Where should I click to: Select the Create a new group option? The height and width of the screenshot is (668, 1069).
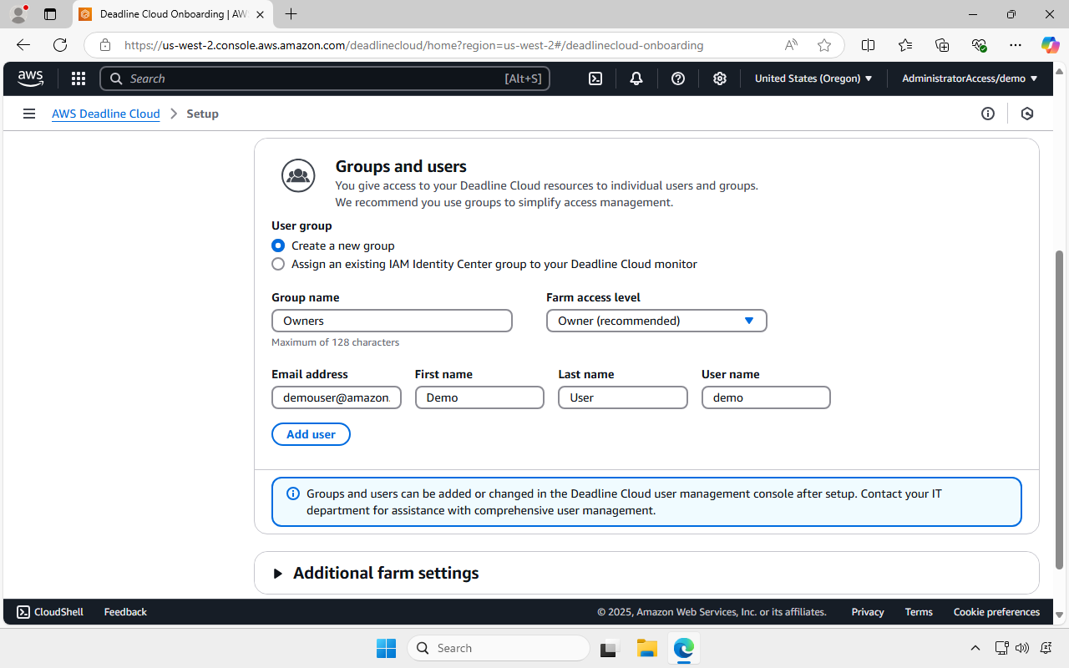(x=277, y=245)
